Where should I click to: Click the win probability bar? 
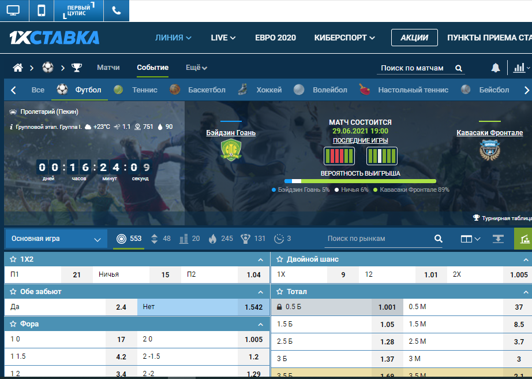tap(360, 181)
